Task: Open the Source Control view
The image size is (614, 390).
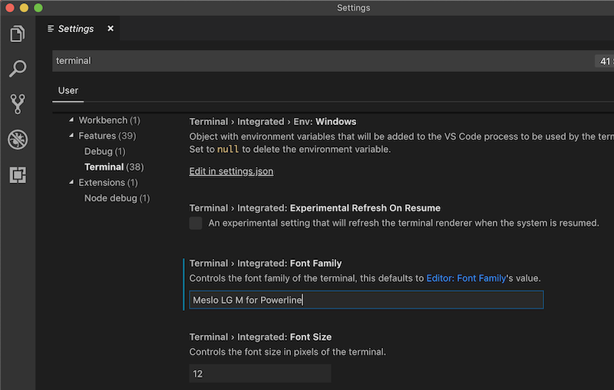Action: pyautogui.click(x=17, y=104)
